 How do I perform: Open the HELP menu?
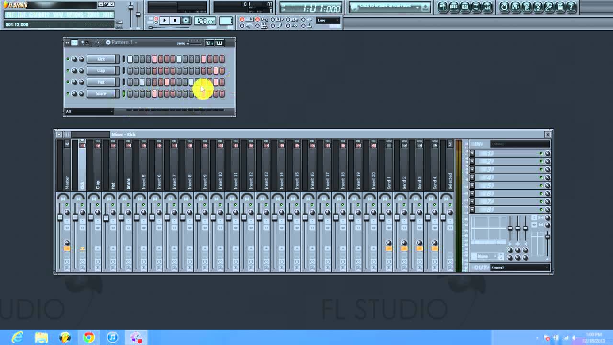coord(108,15)
